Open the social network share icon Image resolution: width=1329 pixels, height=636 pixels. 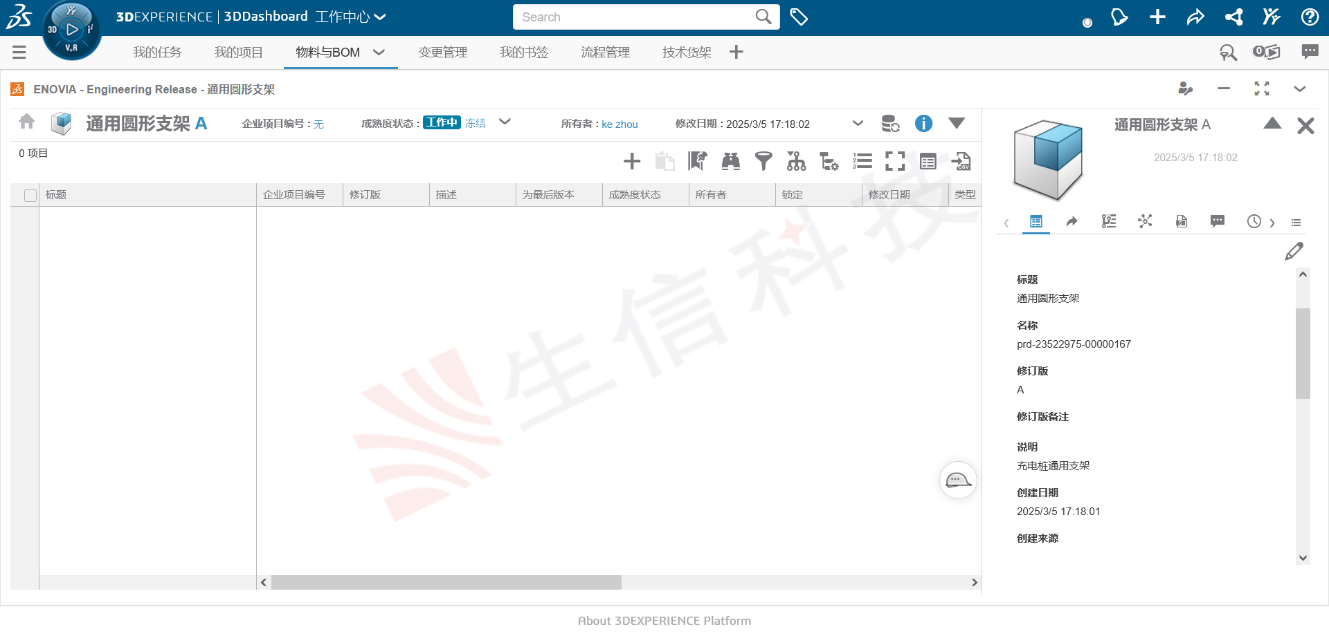coord(1233,17)
